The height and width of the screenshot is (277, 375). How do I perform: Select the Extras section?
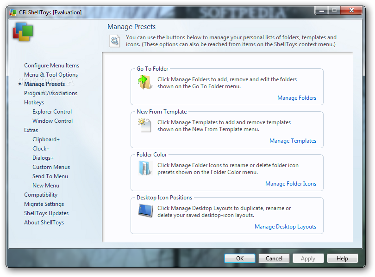(31, 130)
